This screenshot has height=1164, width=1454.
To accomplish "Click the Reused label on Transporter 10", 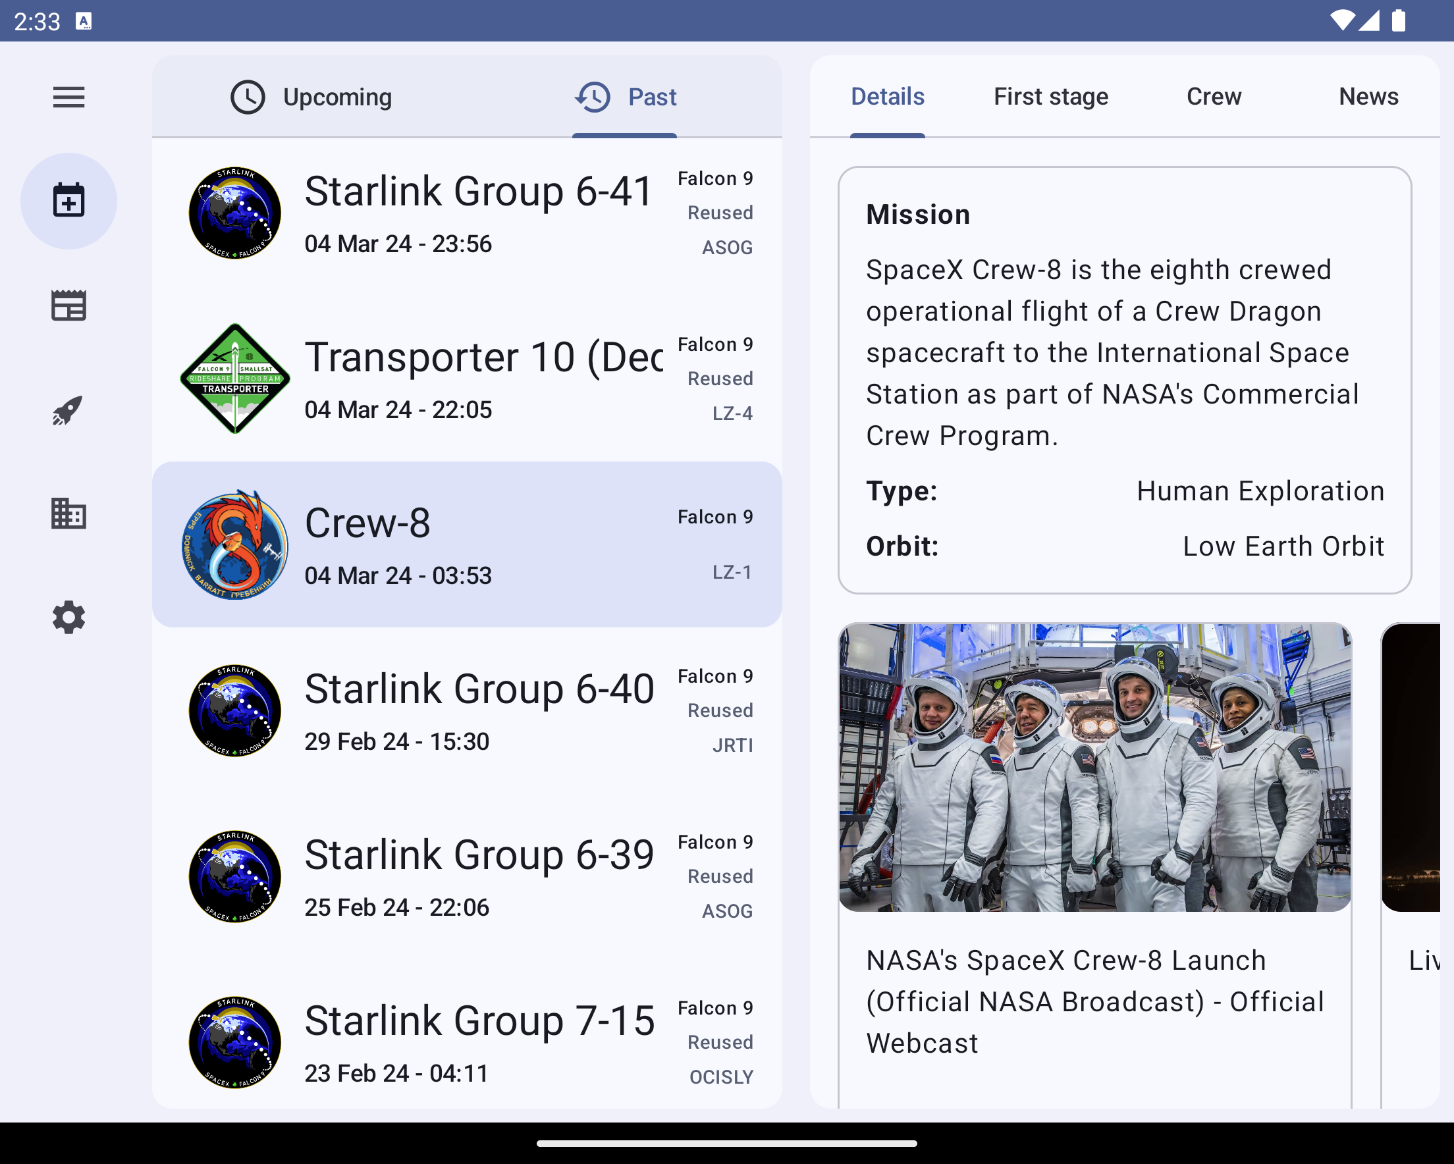I will (x=720, y=379).
